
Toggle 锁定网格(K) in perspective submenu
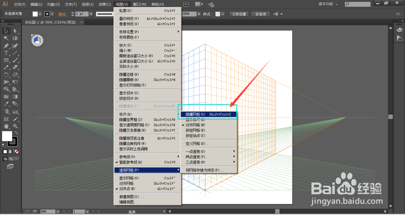tap(209, 130)
